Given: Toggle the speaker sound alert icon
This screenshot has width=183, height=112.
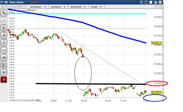Looking at the screenshot, I should click(x=4, y=72).
